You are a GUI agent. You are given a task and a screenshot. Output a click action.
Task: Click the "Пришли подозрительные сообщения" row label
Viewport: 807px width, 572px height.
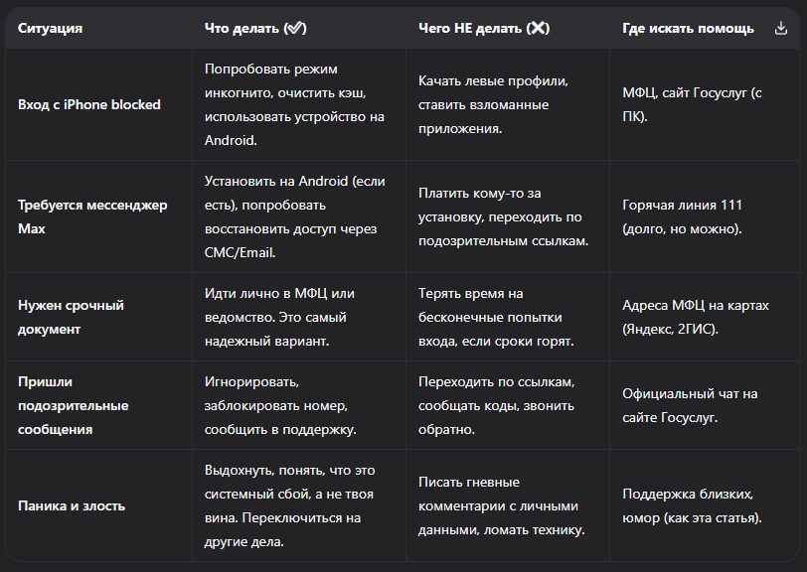tap(73, 405)
